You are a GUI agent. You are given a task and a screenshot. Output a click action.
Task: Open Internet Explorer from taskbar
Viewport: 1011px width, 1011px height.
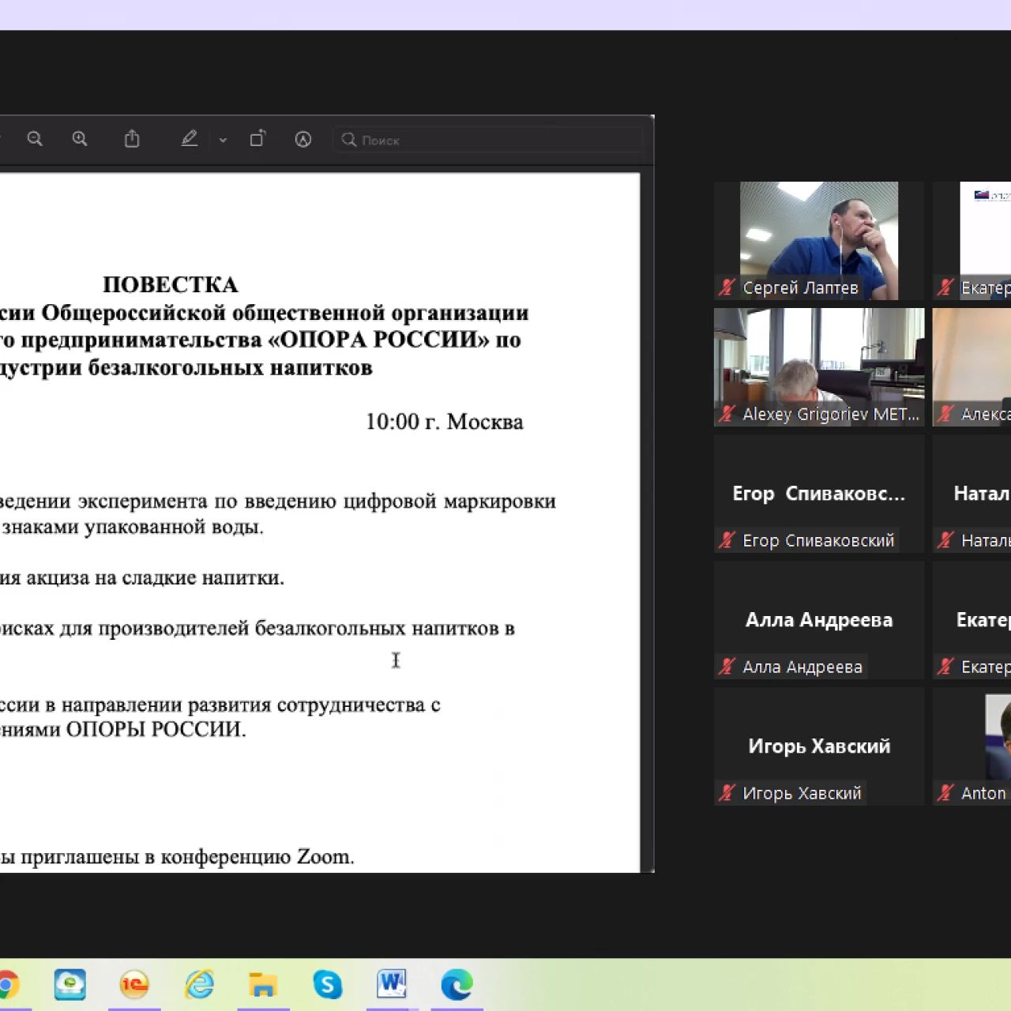click(199, 985)
